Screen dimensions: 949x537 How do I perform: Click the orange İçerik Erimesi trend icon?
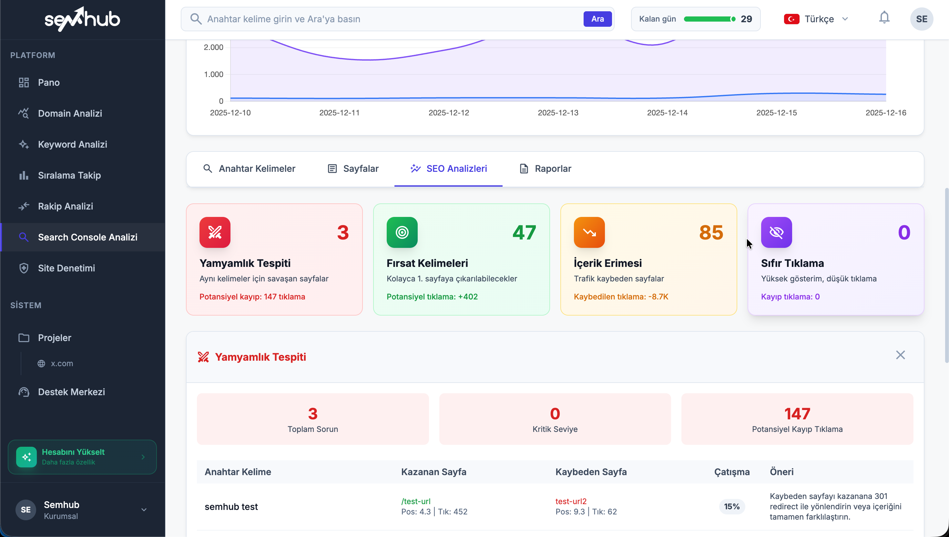(589, 232)
